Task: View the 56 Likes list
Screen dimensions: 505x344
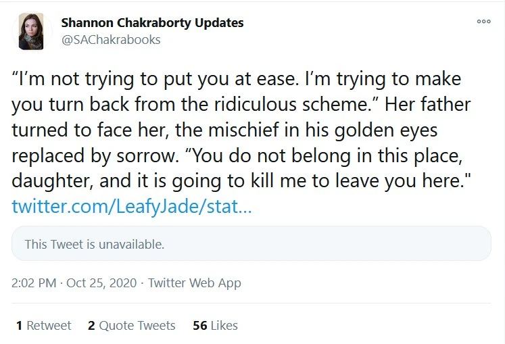Action: click(x=215, y=325)
